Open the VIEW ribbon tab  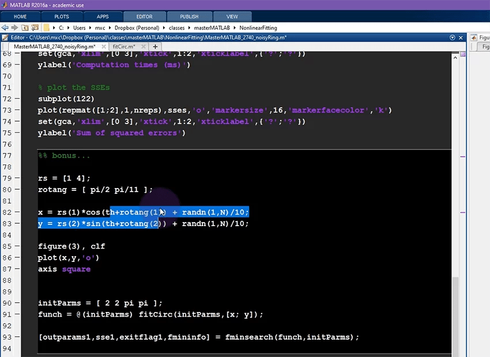(x=232, y=16)
